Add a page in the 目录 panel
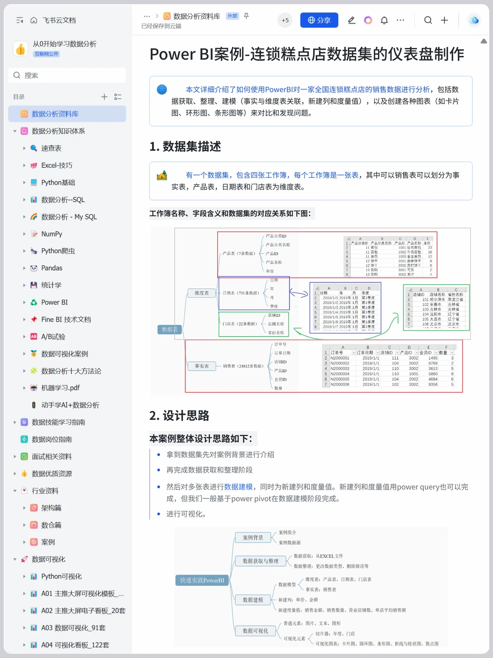The image size is (493, 658). coord(104,96)
